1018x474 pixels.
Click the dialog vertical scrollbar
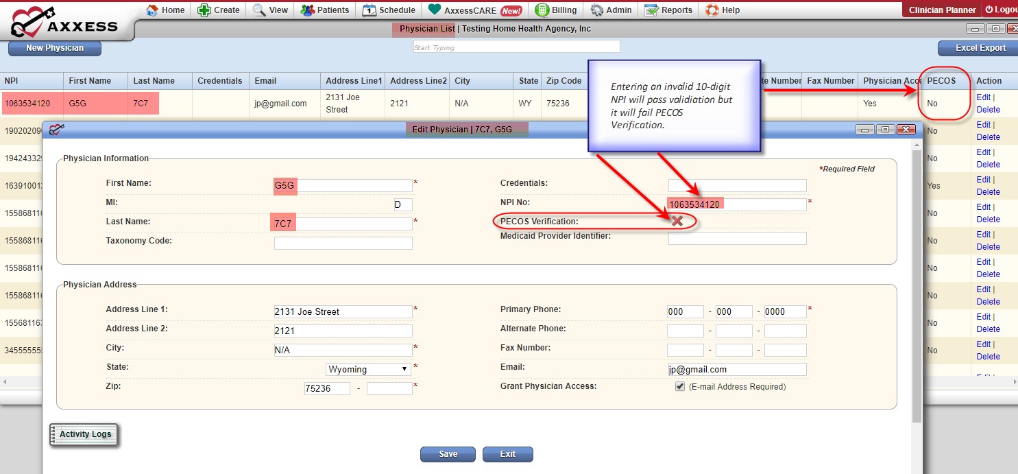(917, 285)
